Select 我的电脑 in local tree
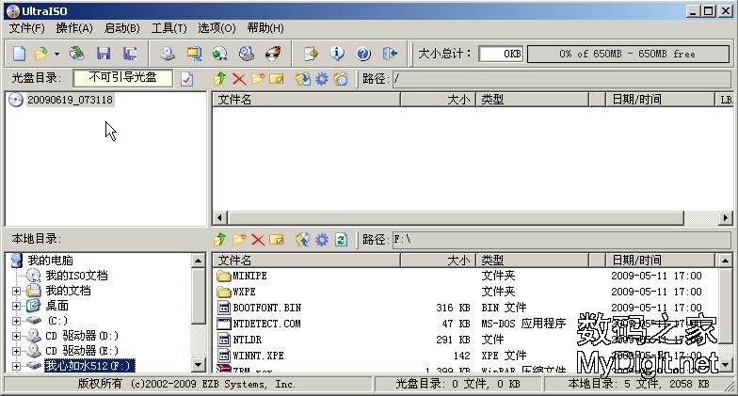This screenshot has height=396, width=738. tap(50, 260)
